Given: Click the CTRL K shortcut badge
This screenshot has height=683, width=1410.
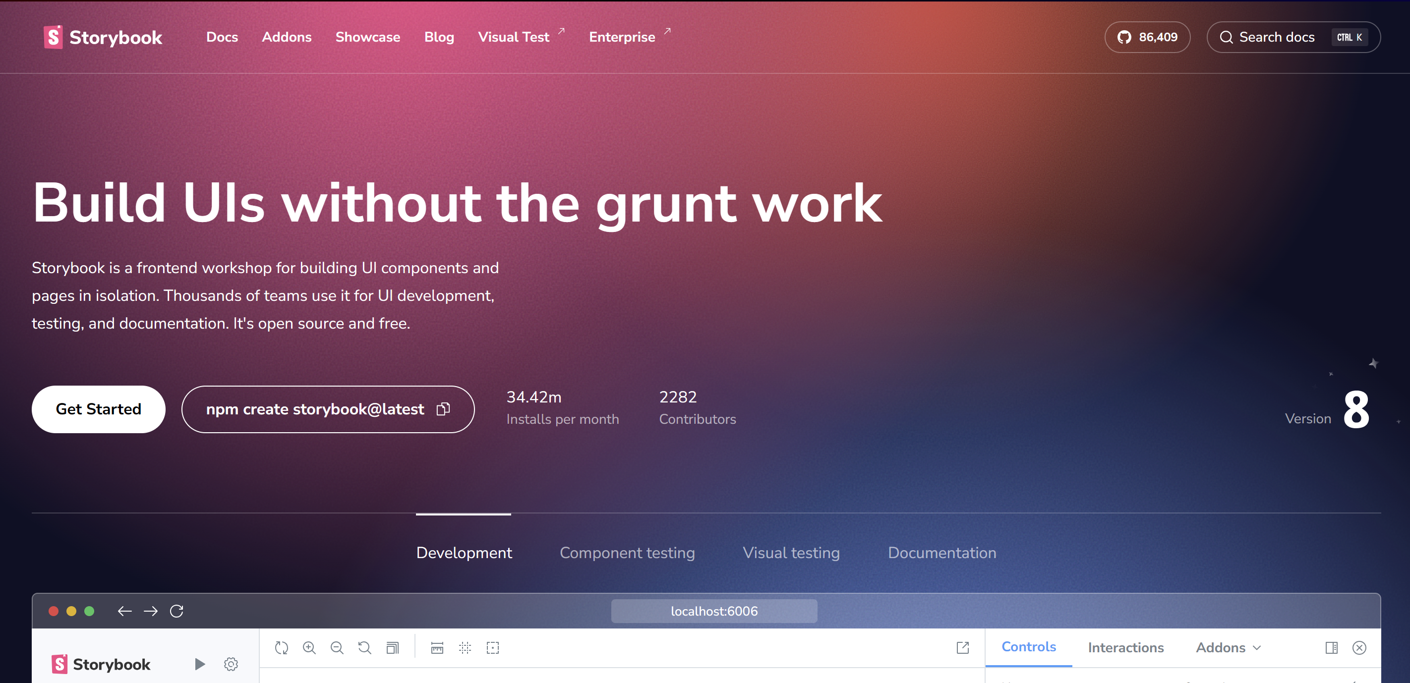Looking at the screenshot, I should [1349, 37].
